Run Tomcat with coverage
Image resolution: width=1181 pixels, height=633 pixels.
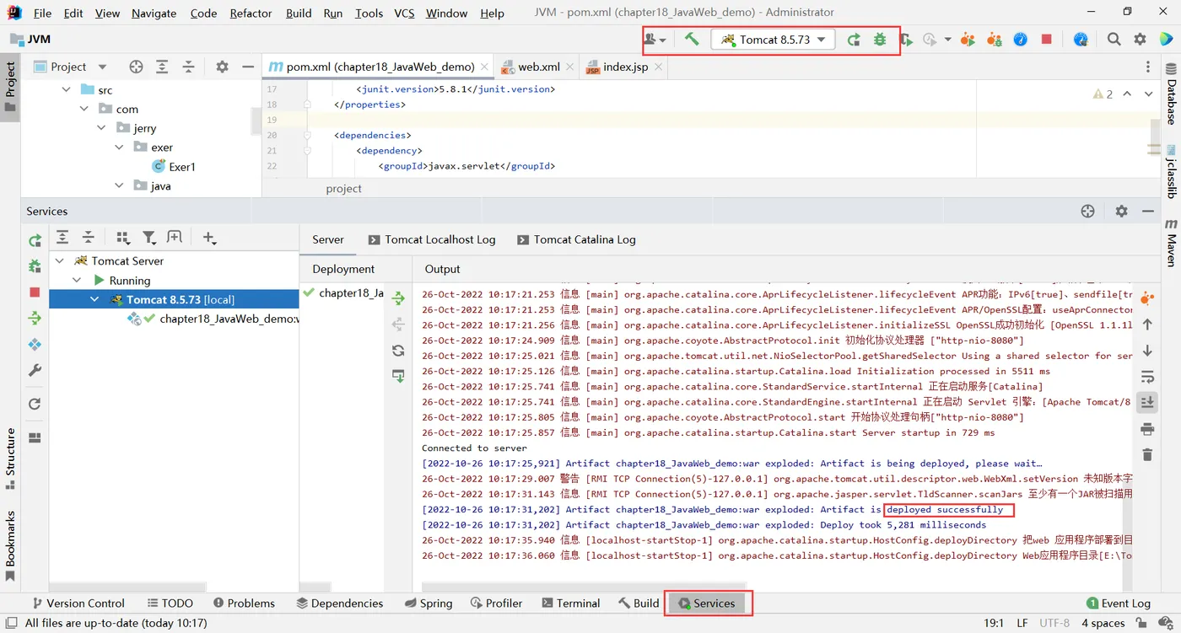pyautogui.click(x=906, y=40)
